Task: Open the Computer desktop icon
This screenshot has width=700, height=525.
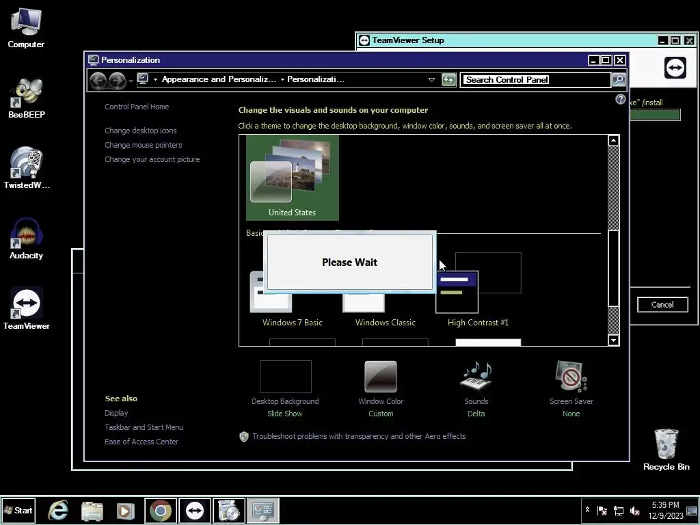Action: click(x=26, y=28)
